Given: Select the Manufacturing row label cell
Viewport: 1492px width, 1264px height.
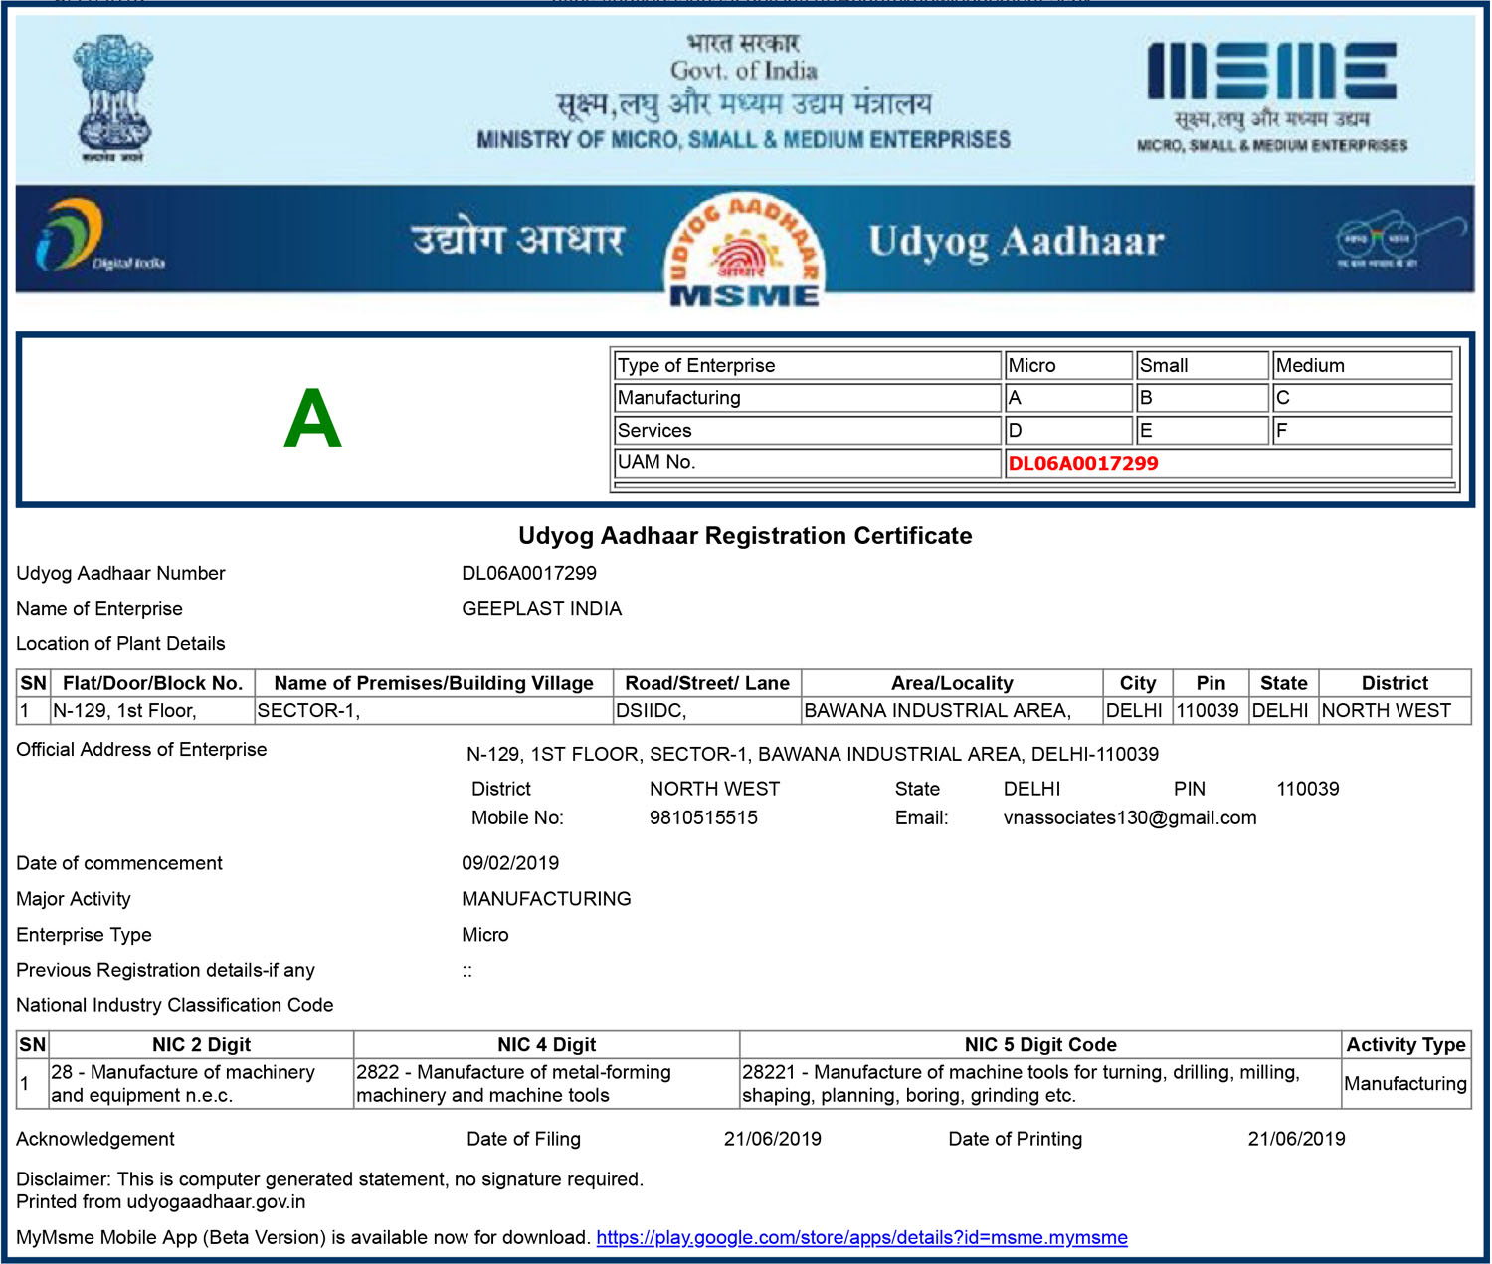Looking at the screenshot, I should [x=806, y=398].
